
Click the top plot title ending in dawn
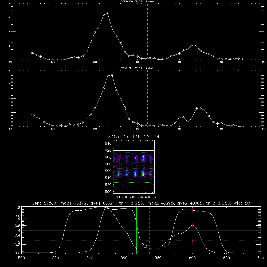137,1
